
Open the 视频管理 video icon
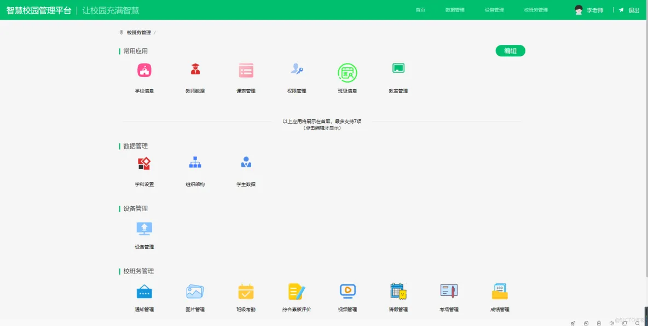coord(348,292)
